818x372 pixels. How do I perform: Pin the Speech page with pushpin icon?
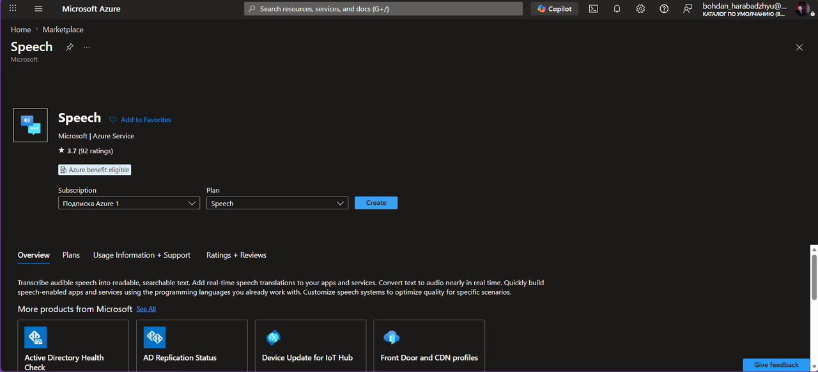70,47
